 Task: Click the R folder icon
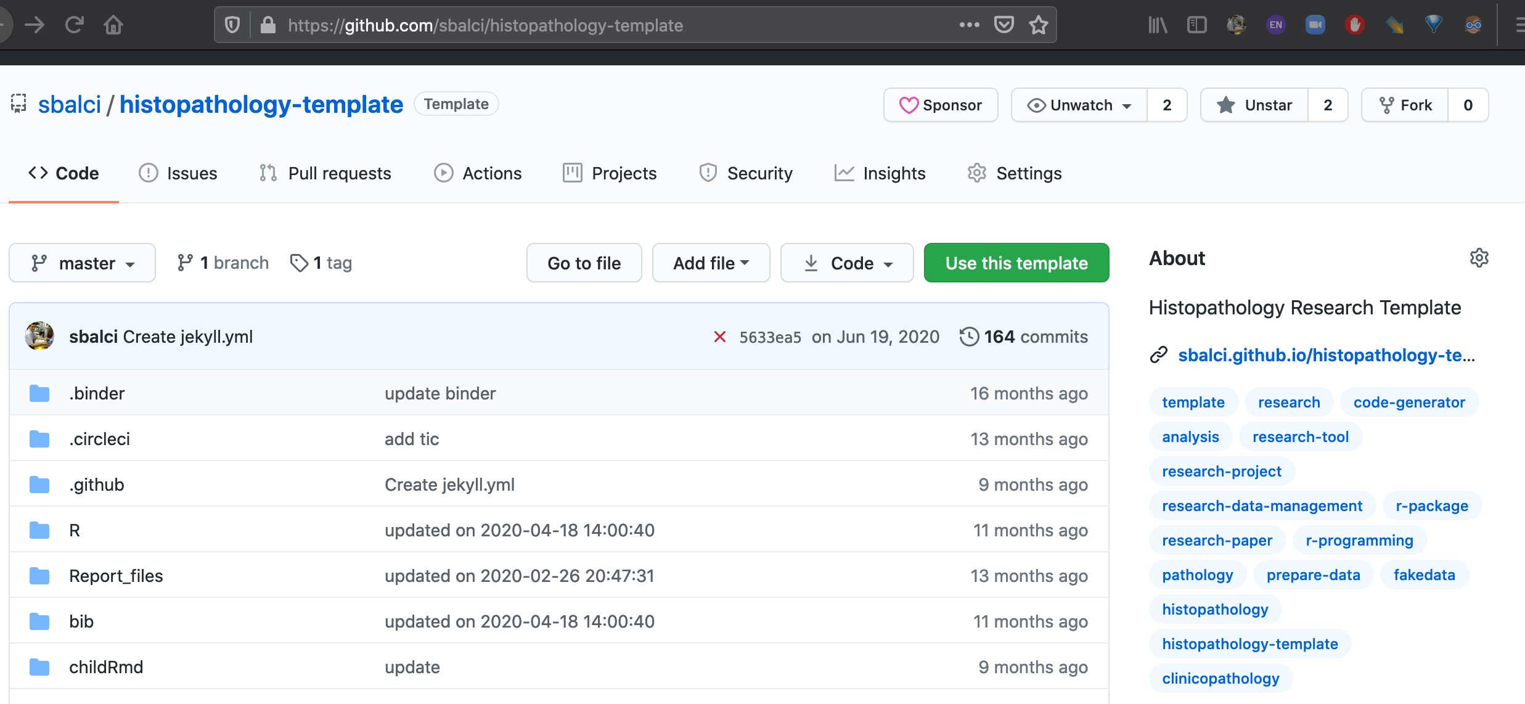tap(39, 530)
